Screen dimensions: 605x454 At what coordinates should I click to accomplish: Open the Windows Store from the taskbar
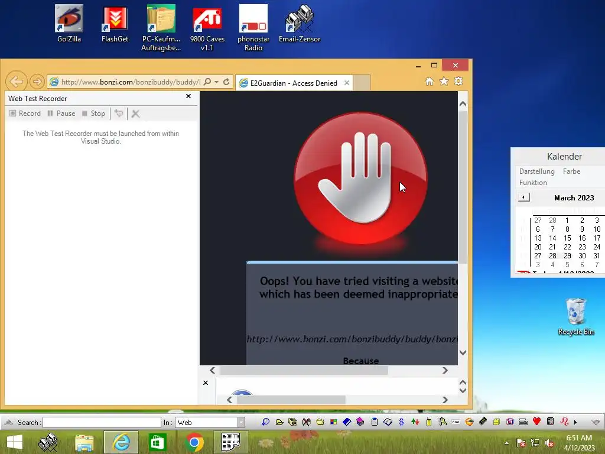coord(157,442)
